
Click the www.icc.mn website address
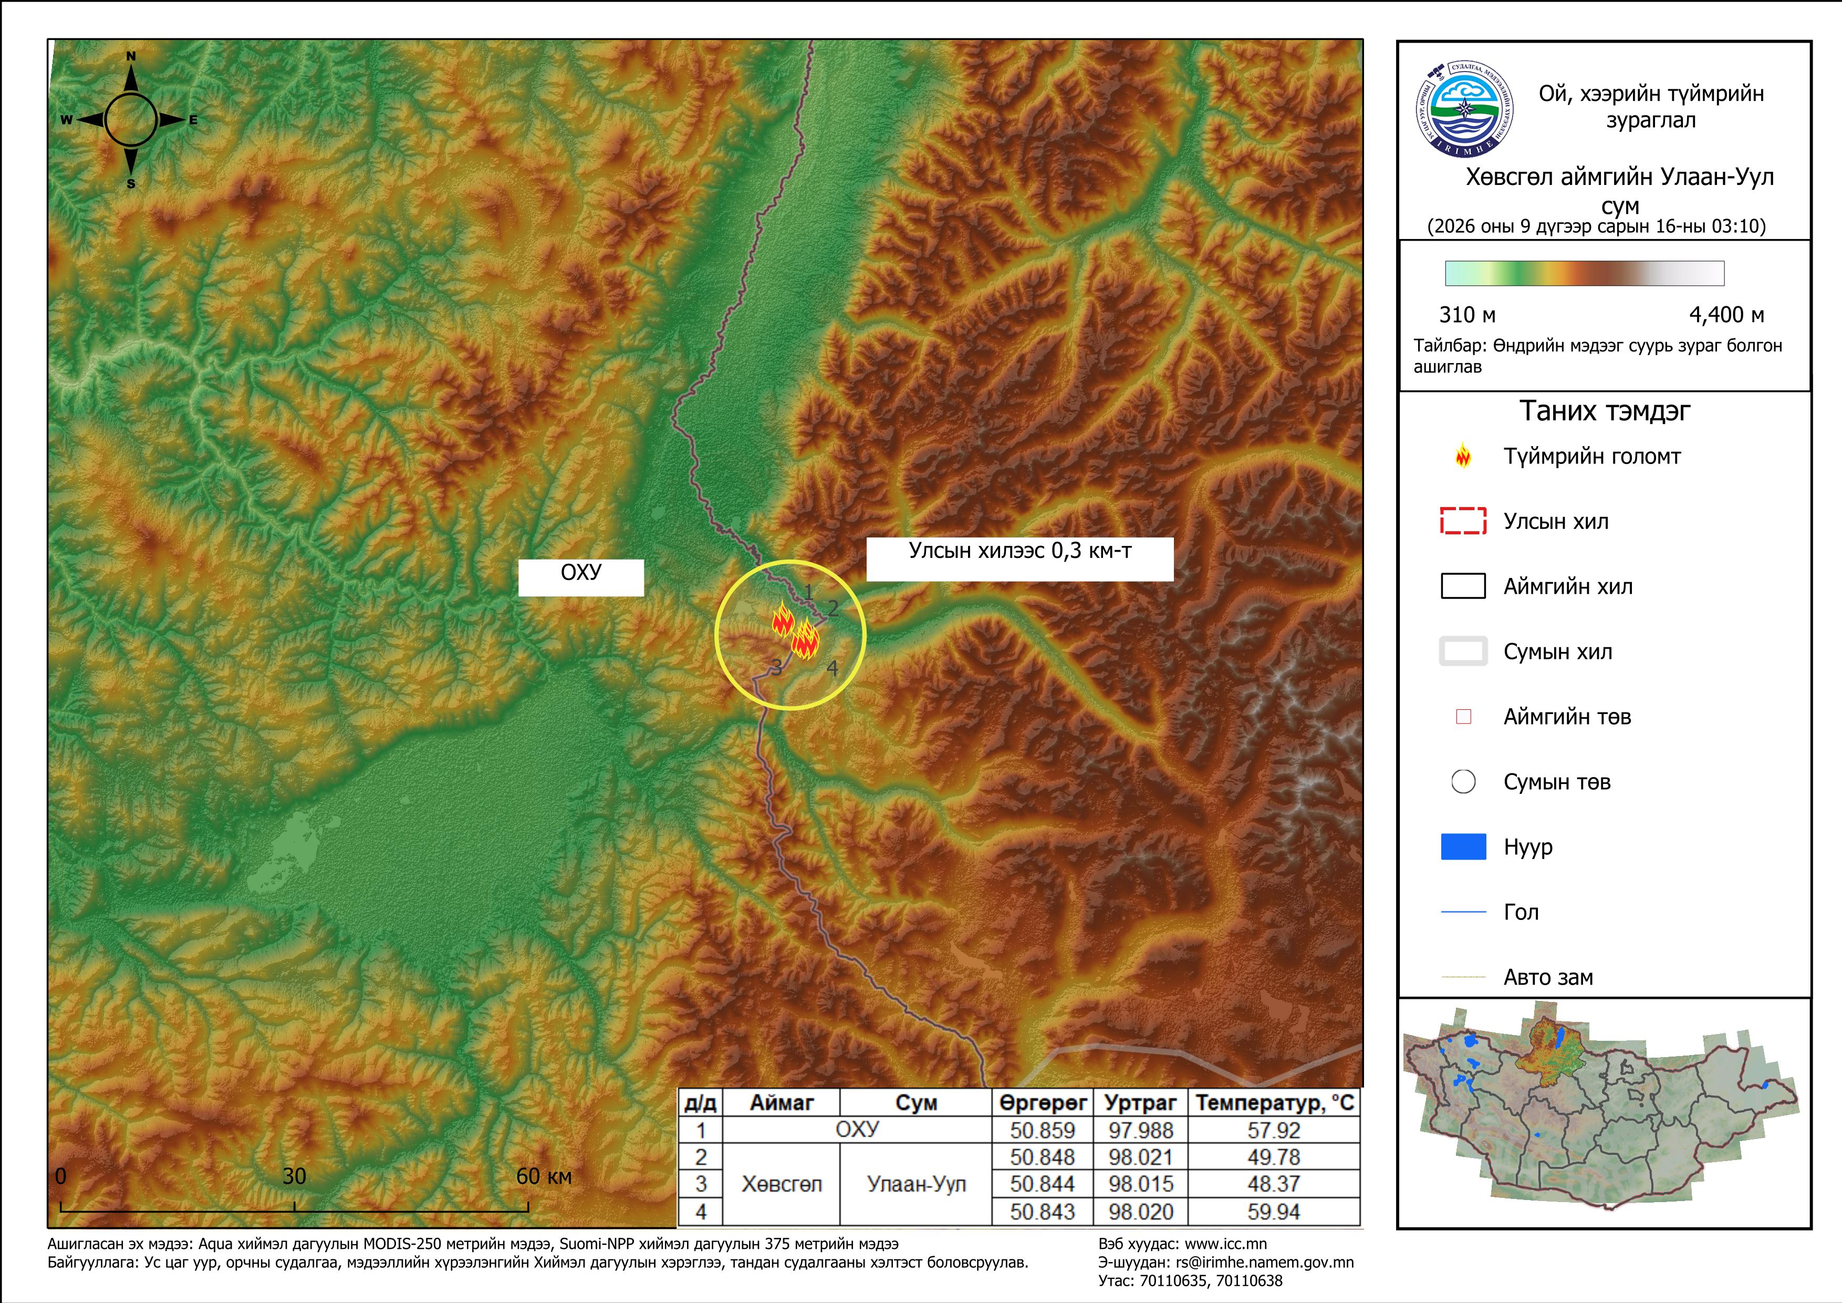[1226, 1245]
